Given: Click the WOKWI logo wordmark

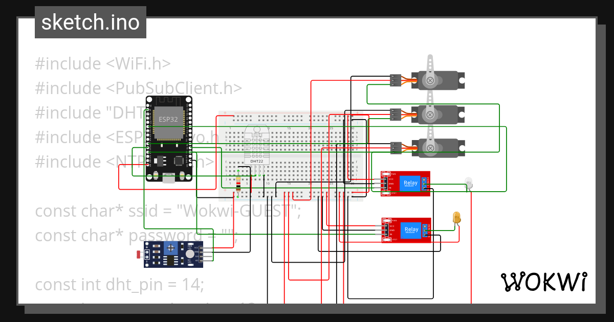Looking at the screenshot, I should [x=545, y=281].
